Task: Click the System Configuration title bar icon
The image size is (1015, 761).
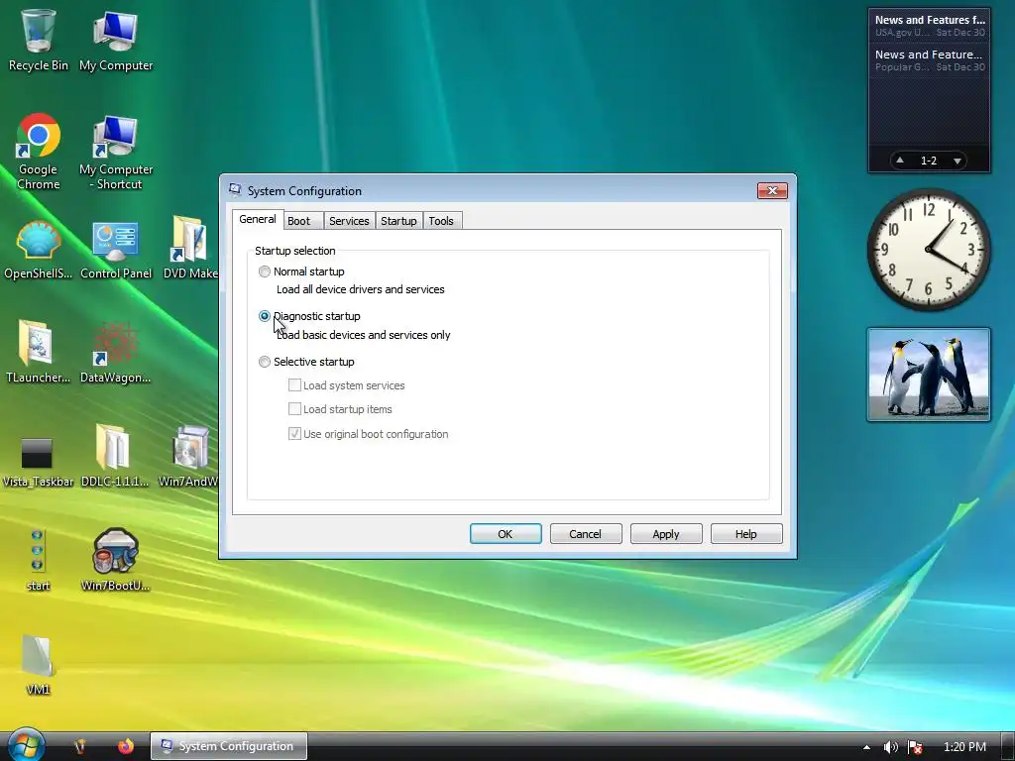Action: 235,190
